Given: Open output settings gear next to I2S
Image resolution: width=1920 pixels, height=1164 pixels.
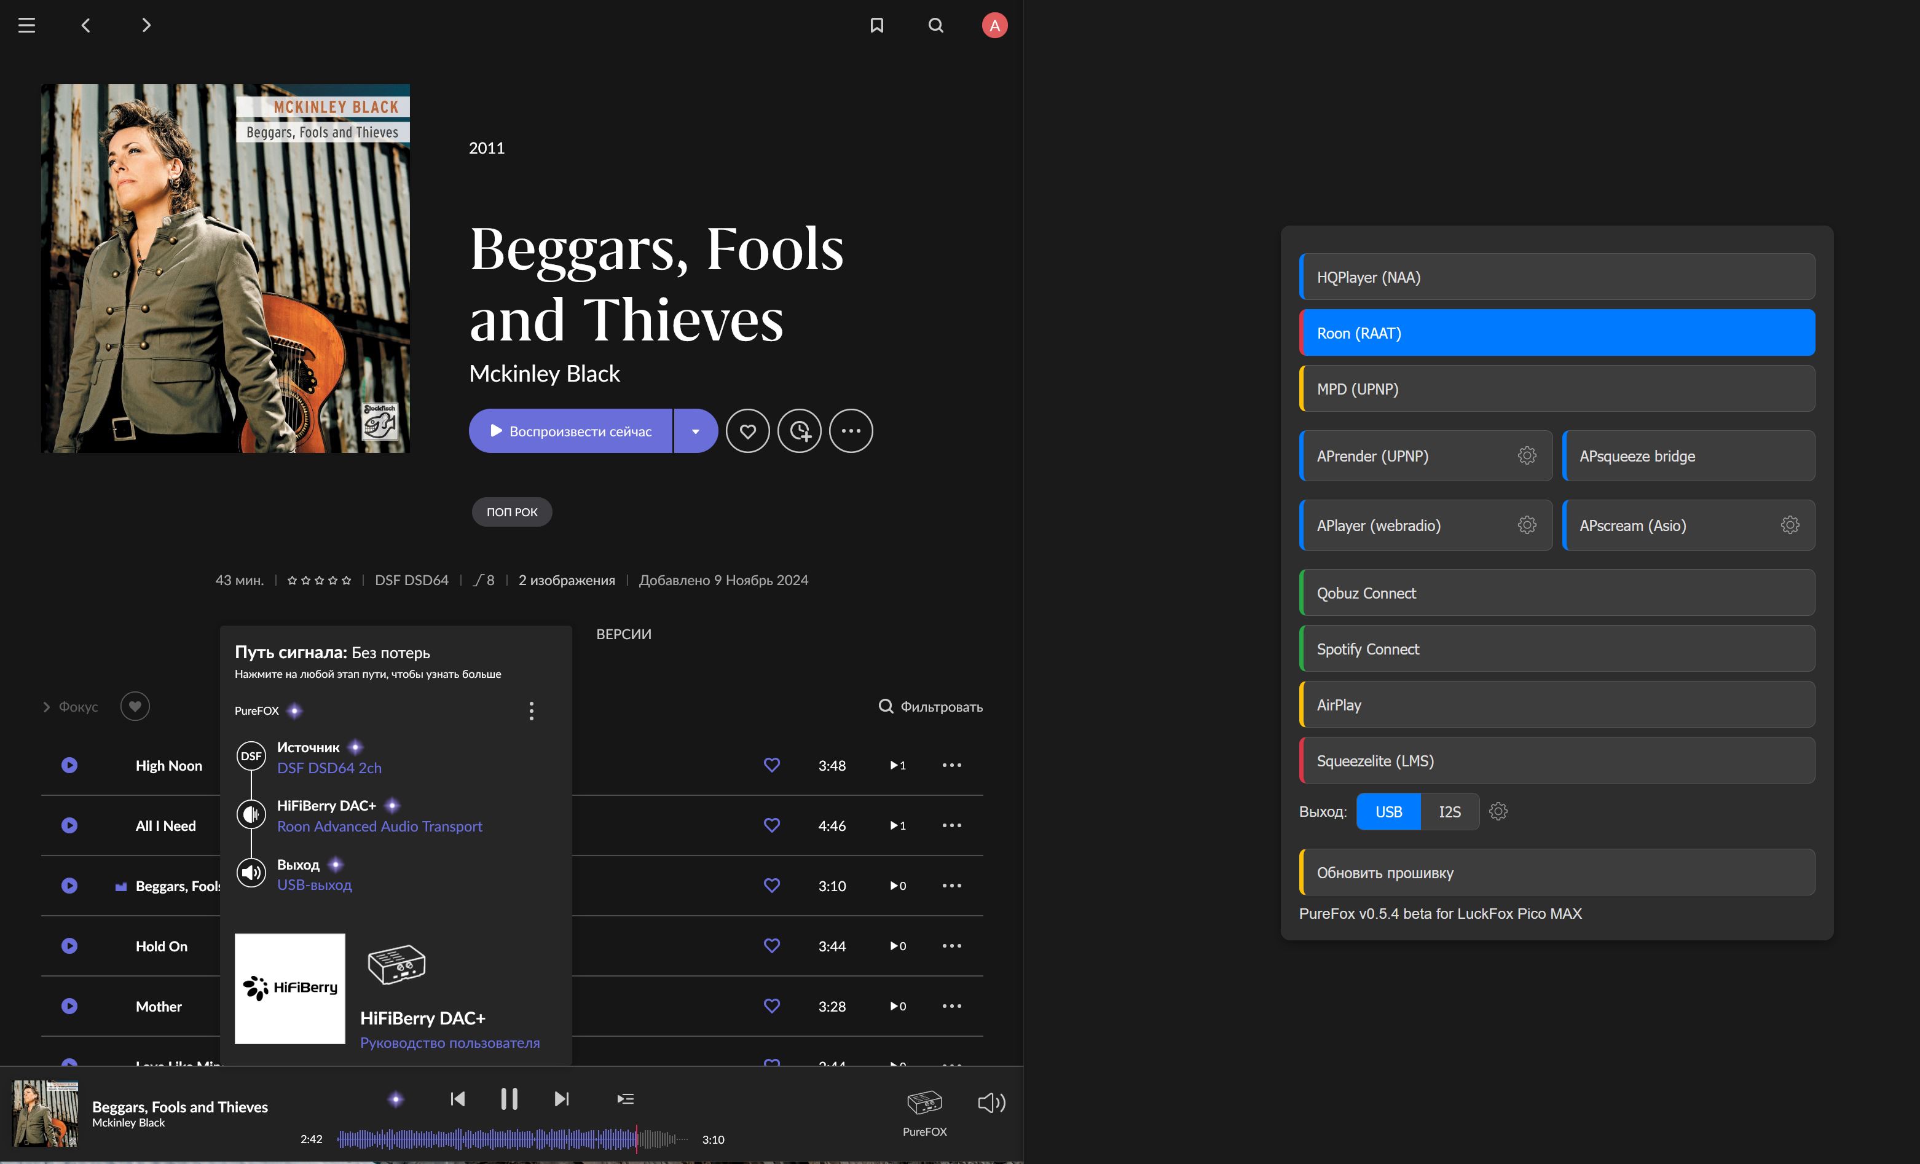Looking at the screenshot, I should point(1498,812).
